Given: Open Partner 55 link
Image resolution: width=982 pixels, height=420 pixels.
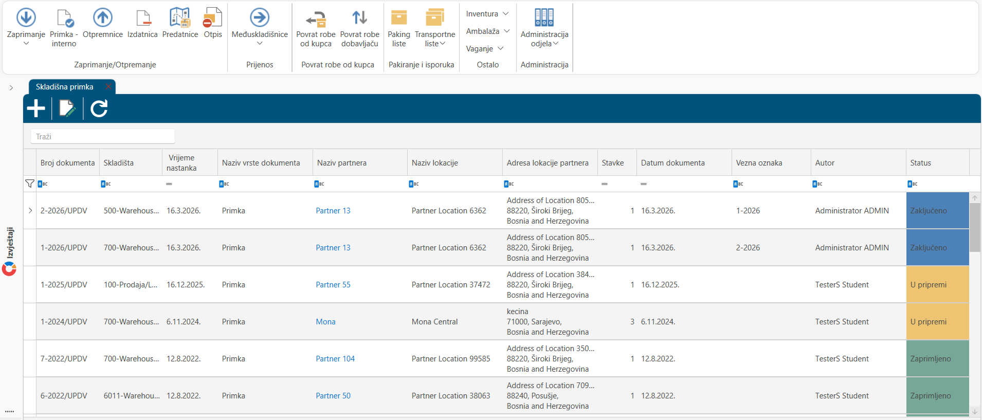Looking at the screenshot, I should coord(333,284).
